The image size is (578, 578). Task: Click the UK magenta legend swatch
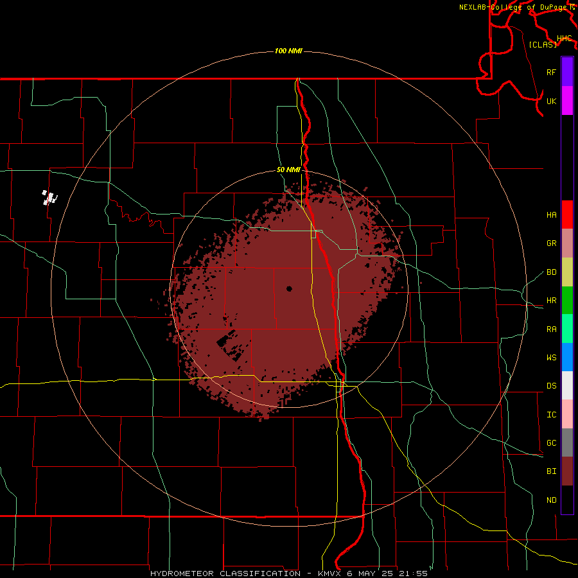pyautogui.click(x=567, y=101)
